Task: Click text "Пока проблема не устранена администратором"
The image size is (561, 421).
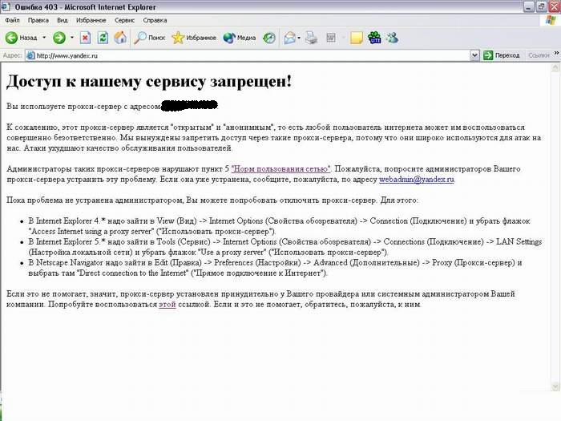Action: pos(95,200)
